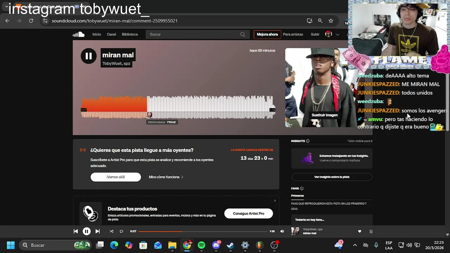
Task: Go back with the browser back arrow
Action: pyautogui.click(x=7, y=21)
